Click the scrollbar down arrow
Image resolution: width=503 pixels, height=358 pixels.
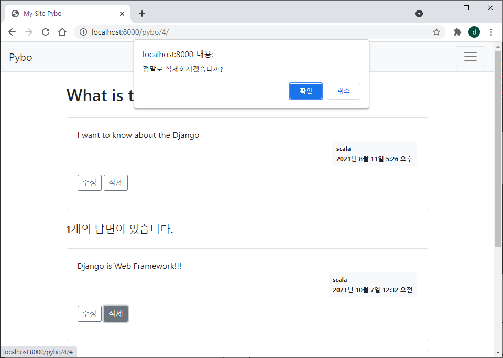point(498,353)
